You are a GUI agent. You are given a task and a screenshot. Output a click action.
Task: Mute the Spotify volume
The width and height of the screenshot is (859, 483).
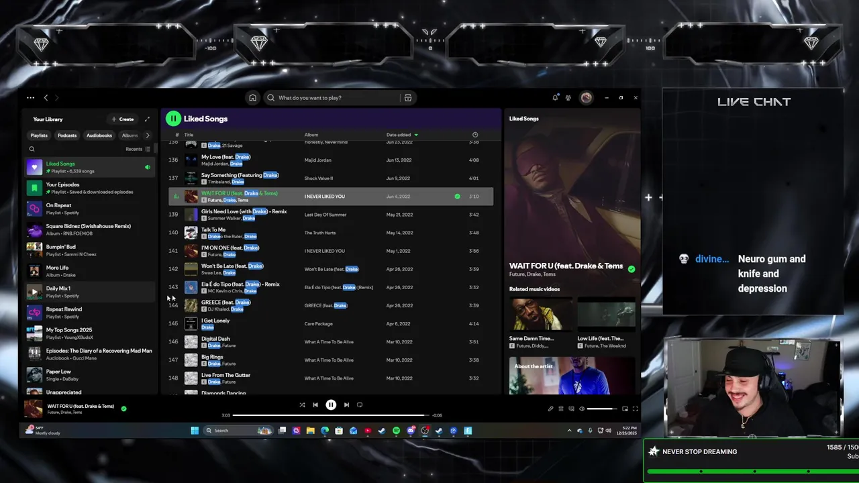(x=582, y=409)
